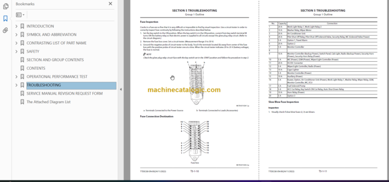Click the numbered fuse connection destination diagram

point(194,141)
